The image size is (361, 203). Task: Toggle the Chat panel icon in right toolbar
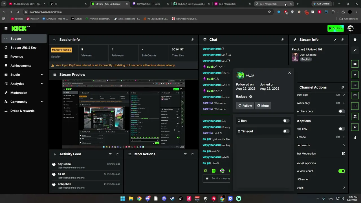pos(355,95)
